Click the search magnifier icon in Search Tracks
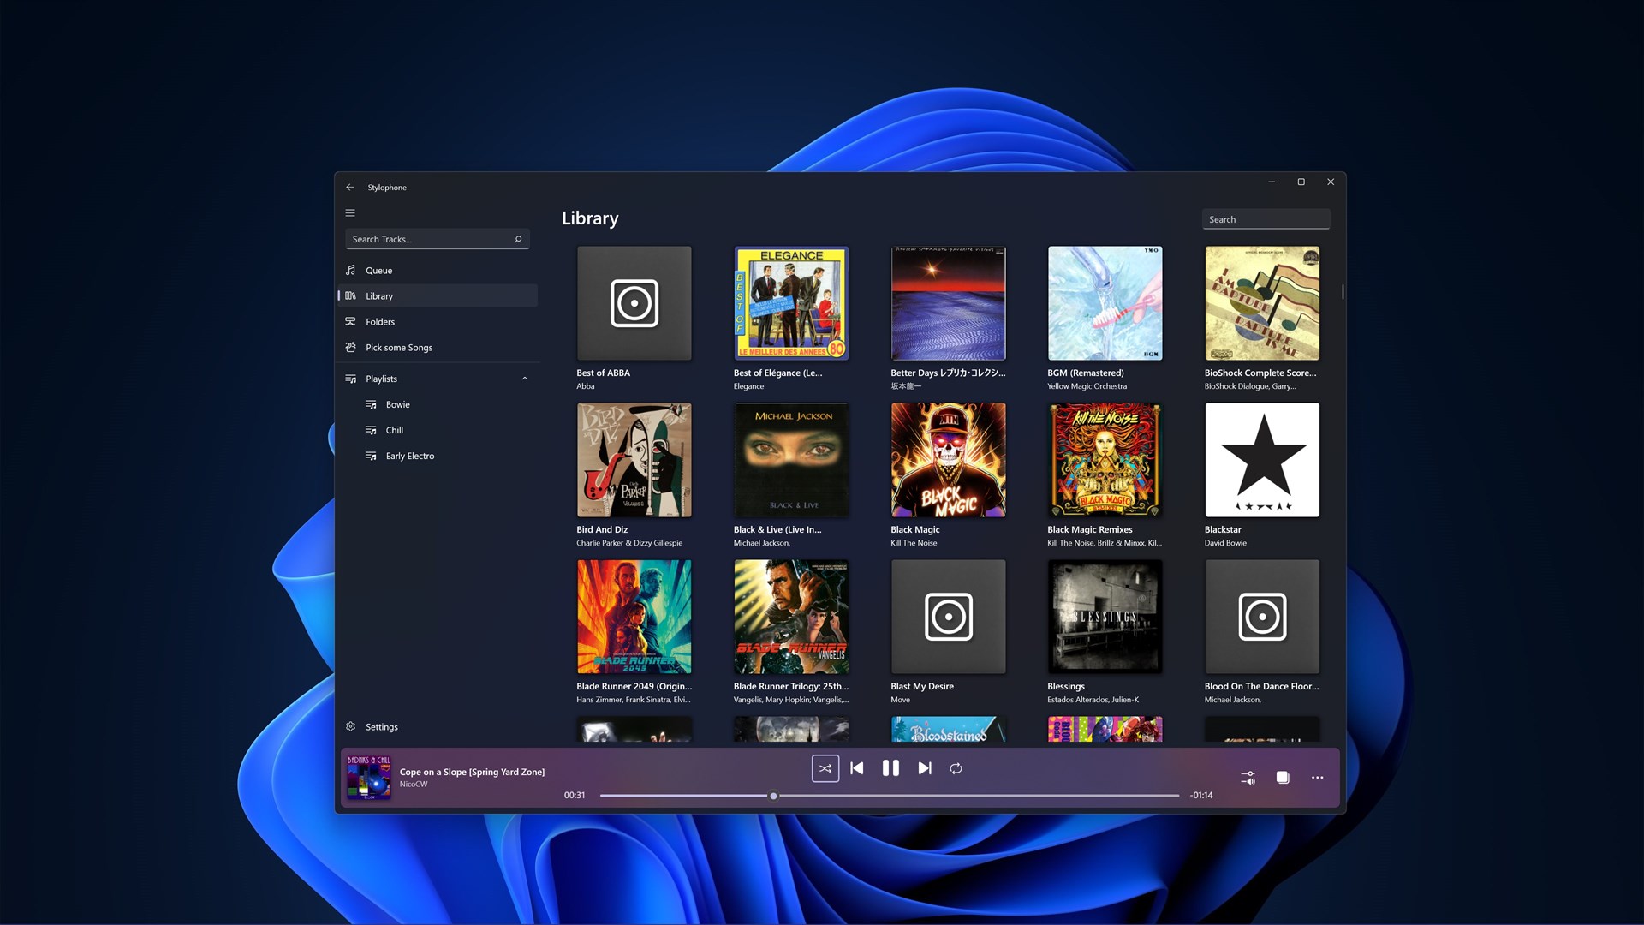 [518, 239]
